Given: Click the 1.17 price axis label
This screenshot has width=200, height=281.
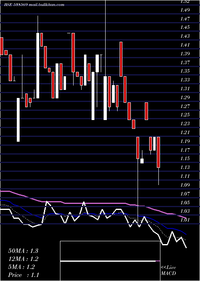Looking at the screenshot, I should 185,150.
